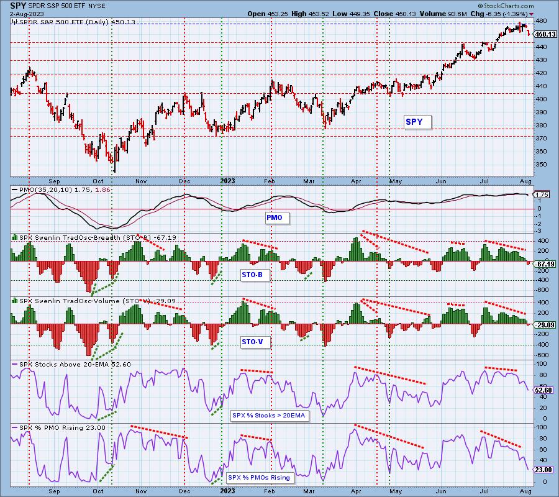Viewport: 559px width, 497px height.
Task: Click the 430 price axis label
Action: click(541, 60)
